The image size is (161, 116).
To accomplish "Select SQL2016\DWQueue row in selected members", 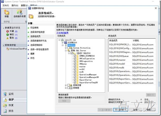I will pos(132,56).
